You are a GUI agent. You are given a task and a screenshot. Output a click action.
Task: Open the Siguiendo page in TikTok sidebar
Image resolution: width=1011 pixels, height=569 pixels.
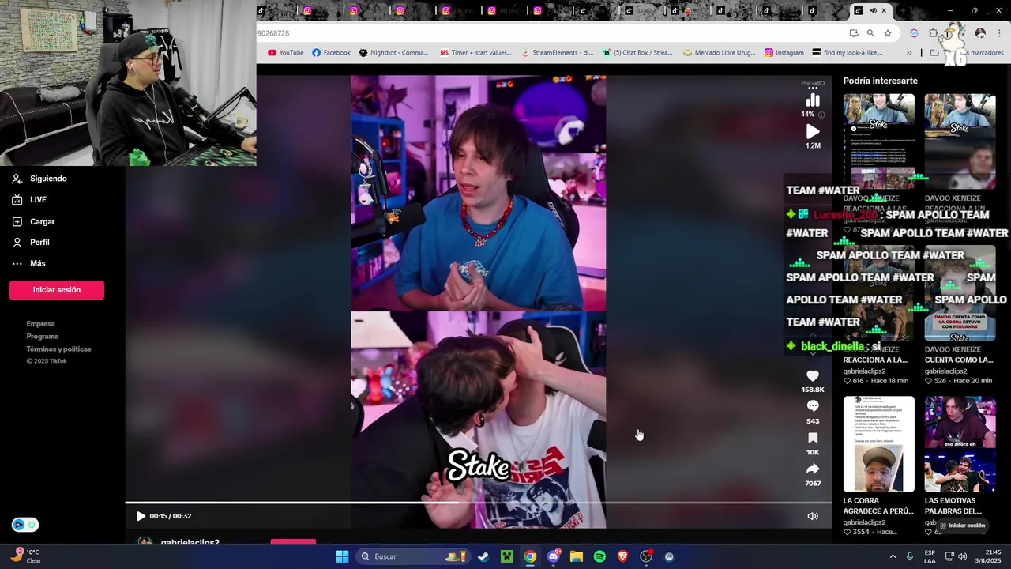tap(39, 179)
